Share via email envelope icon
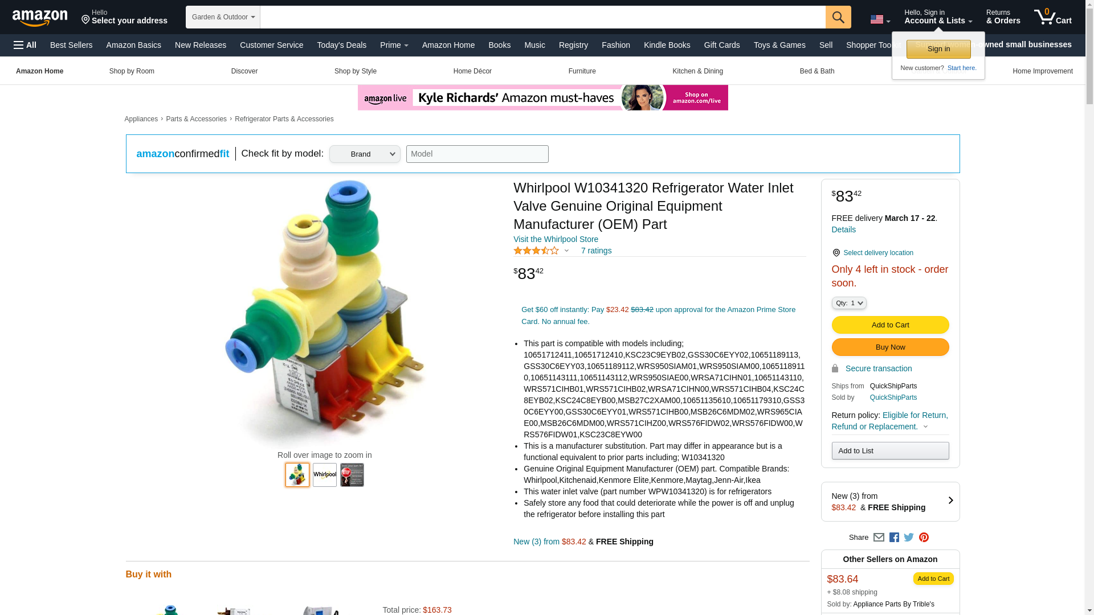The width and height of the screenshot is (1094, 615). coord(879,537)
